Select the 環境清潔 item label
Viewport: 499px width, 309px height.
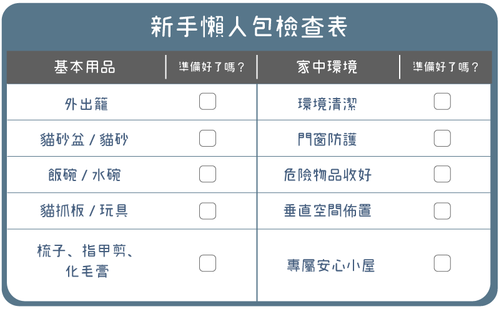point(327,104)
